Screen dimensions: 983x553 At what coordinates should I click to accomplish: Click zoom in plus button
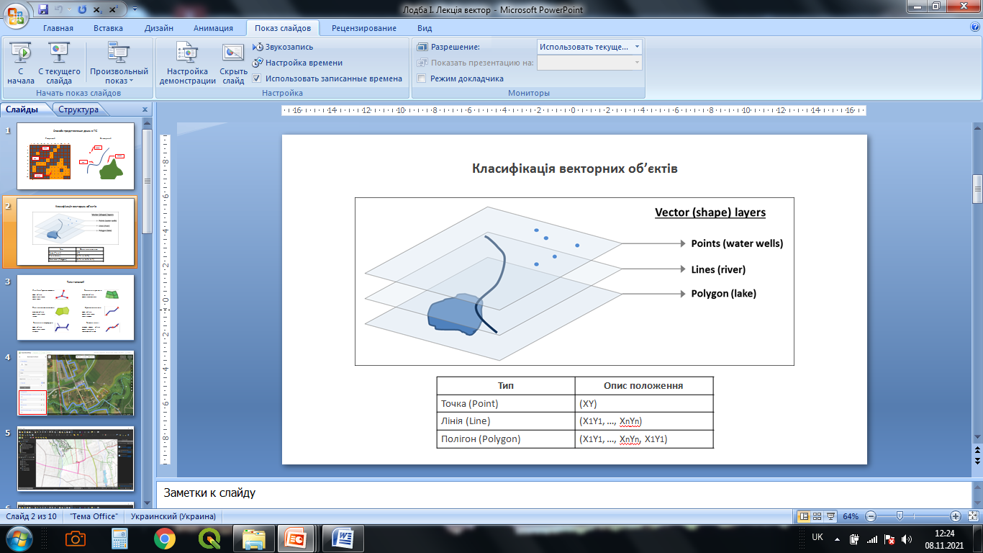(x=956, y=516)
